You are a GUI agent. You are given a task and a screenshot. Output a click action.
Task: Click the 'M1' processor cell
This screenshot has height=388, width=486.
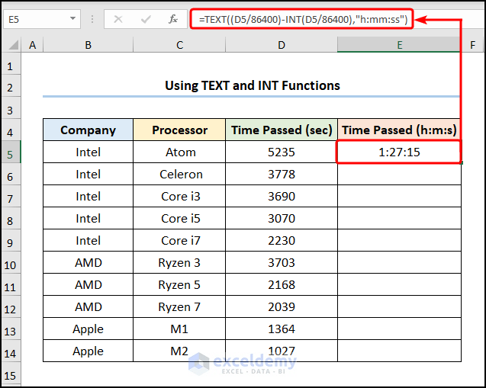tap(179, 329)
